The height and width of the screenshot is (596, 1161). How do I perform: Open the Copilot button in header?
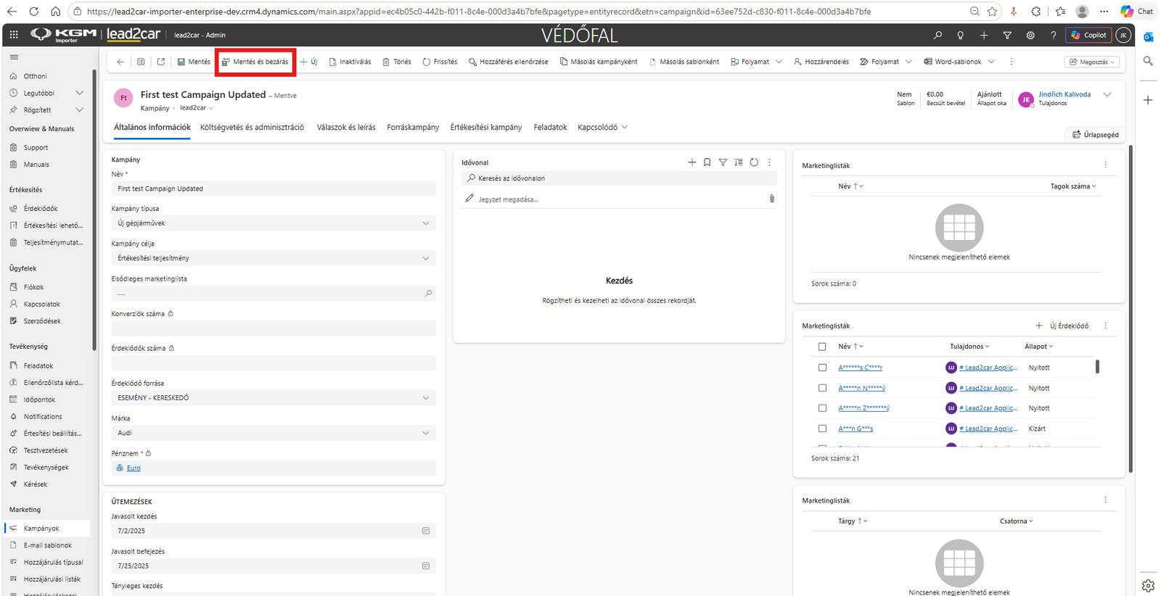(x=1088, y=35)
